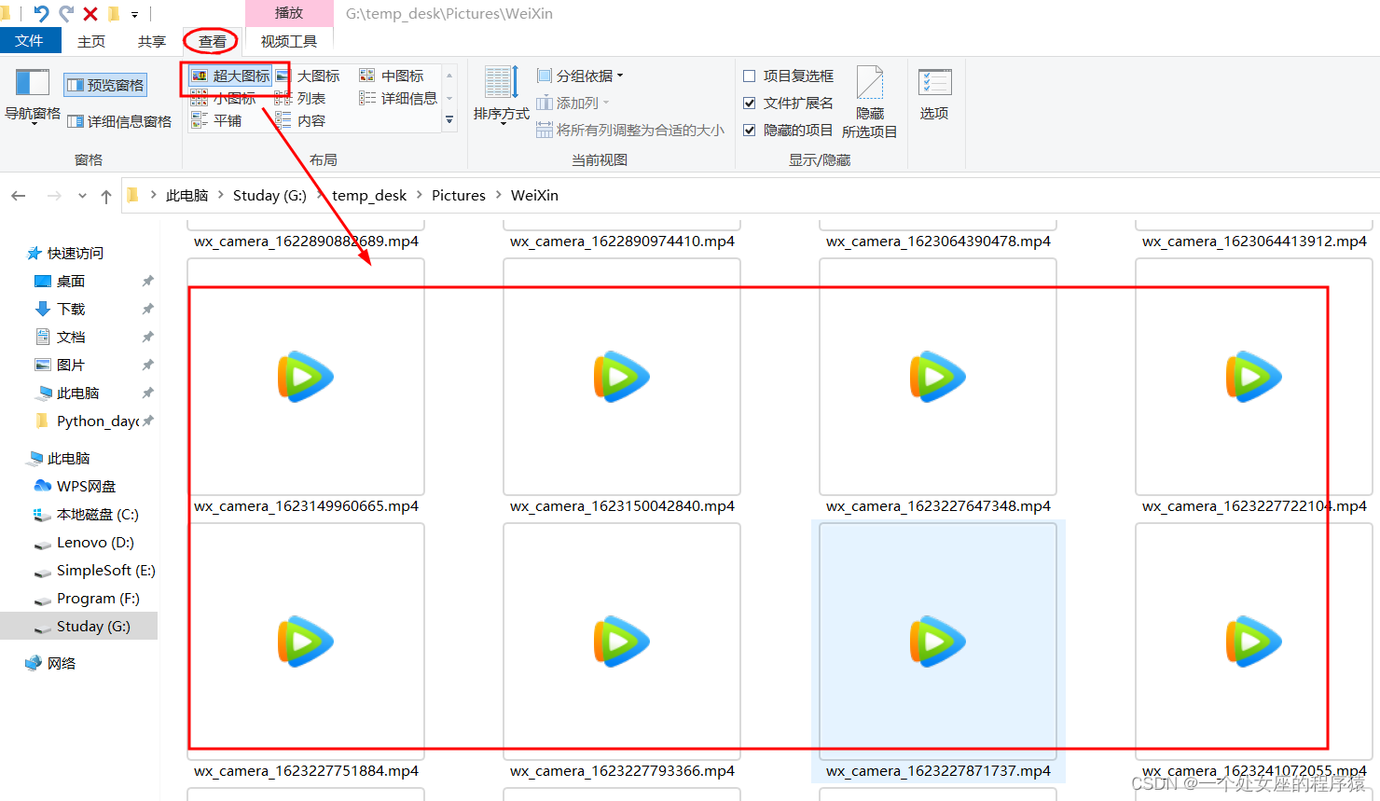Image resolution: width=1380 pixels, height=801 pixels.
Task: Go up one folder level
Action: 106,196
